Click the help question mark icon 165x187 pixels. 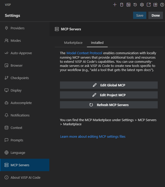tap(162, 5)
